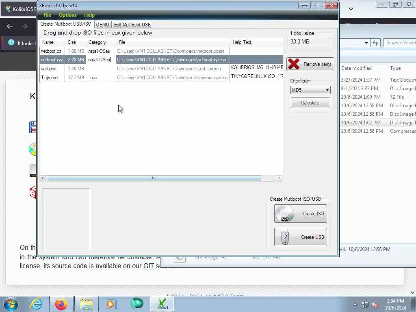Click the Help Text column header
This screenshot has height=312, width=416.
click(256, 42)
